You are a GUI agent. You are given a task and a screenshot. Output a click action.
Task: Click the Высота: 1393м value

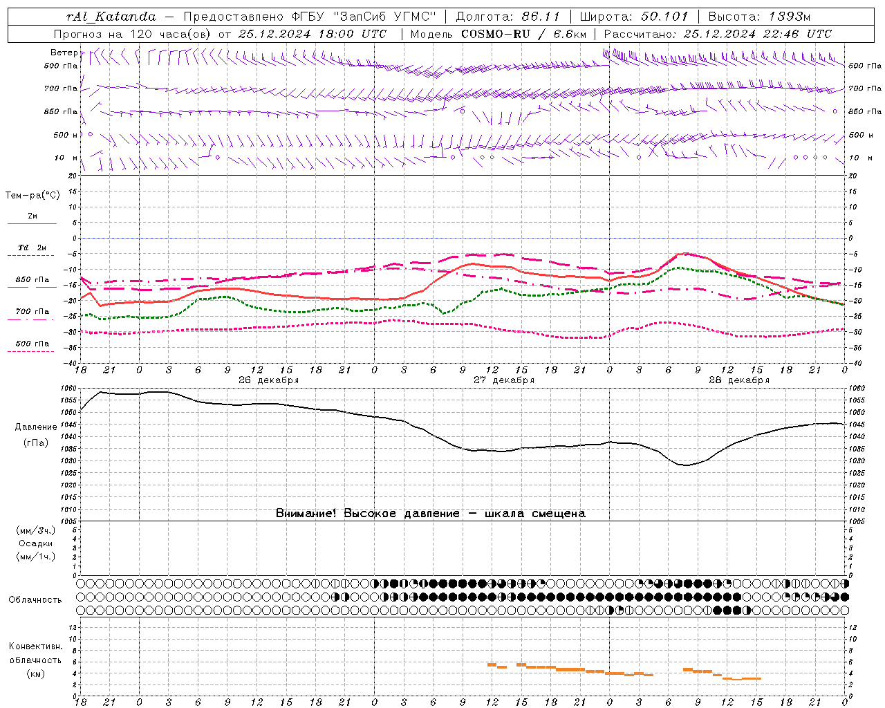click(x=759, y=17)
